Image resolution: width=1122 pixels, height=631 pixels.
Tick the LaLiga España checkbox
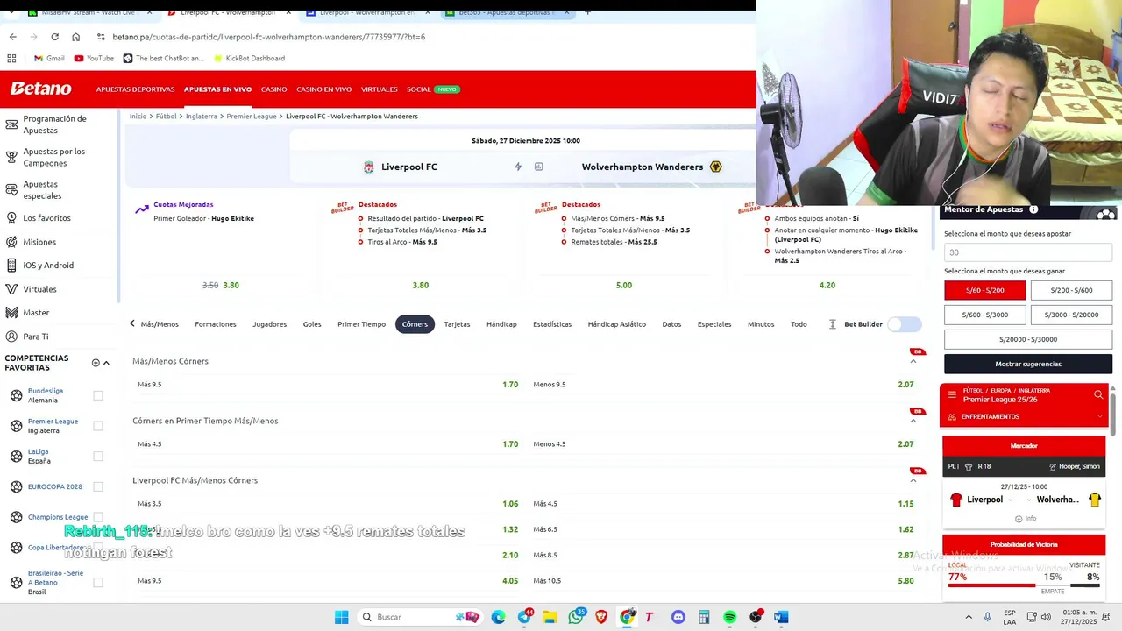98,456
